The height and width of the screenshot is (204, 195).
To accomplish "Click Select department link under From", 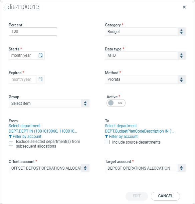I will pos(25,126).
